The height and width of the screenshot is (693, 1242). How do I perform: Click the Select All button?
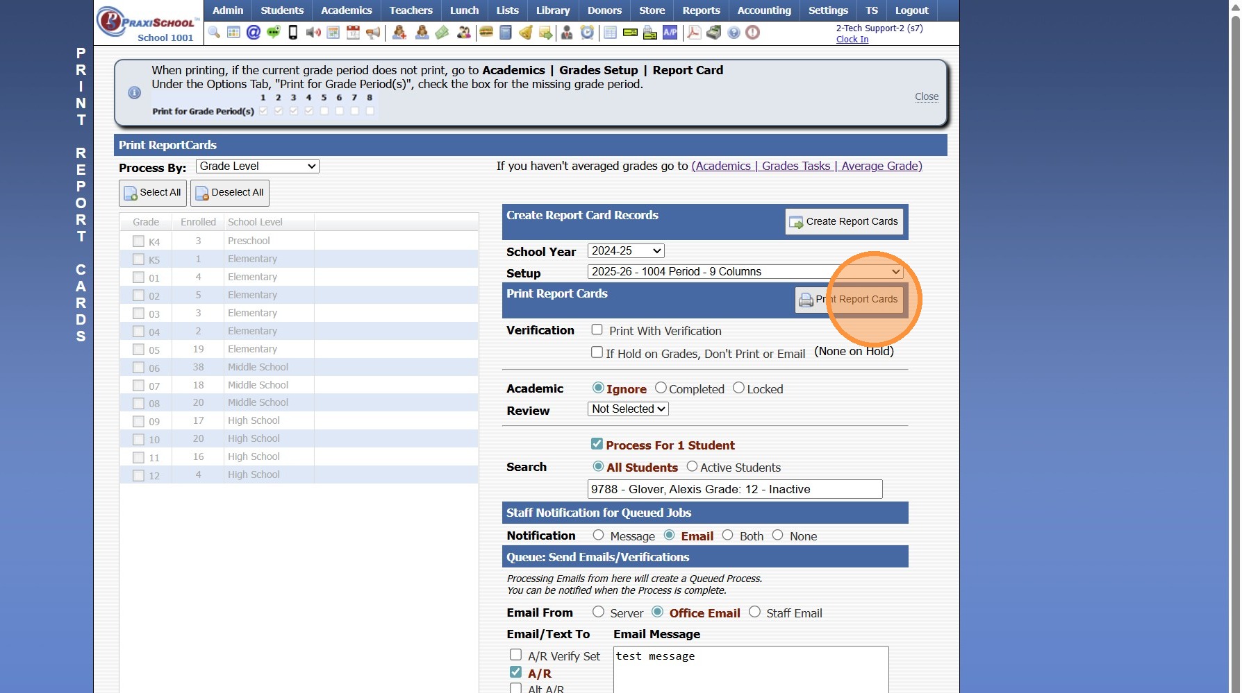(153, 193)
